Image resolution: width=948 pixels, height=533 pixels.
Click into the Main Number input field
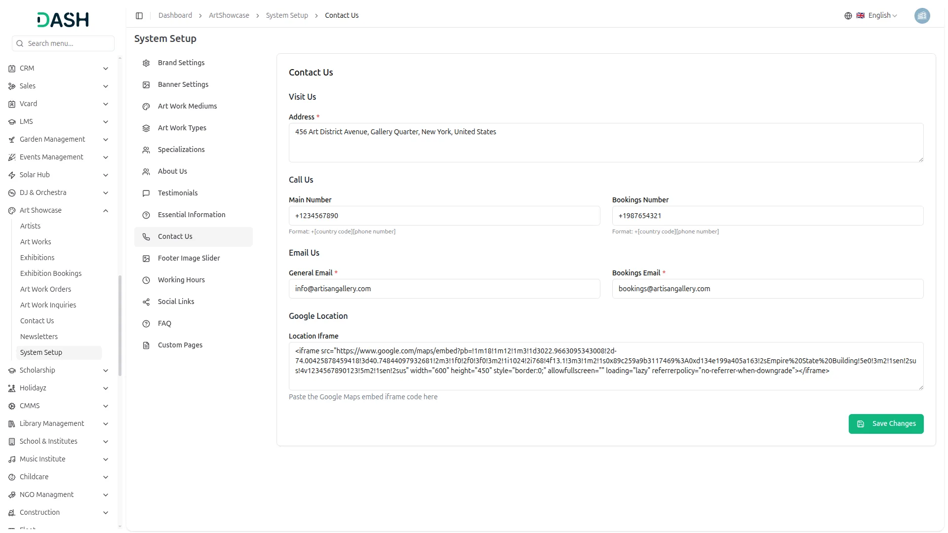444,216
